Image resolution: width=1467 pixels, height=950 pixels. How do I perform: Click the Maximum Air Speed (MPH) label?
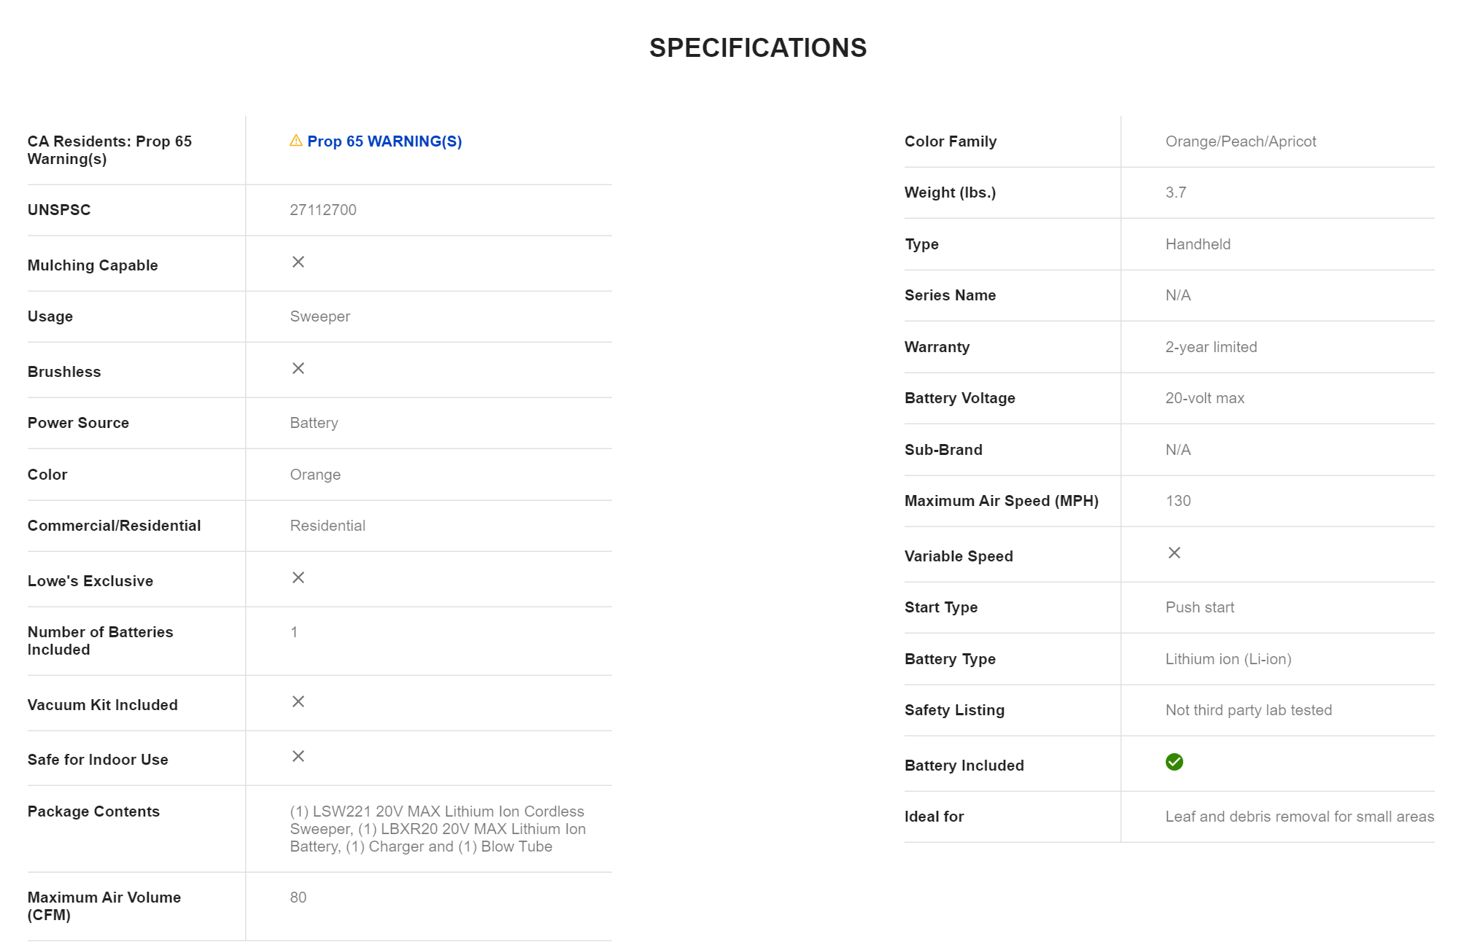[x=1001, y=501]
